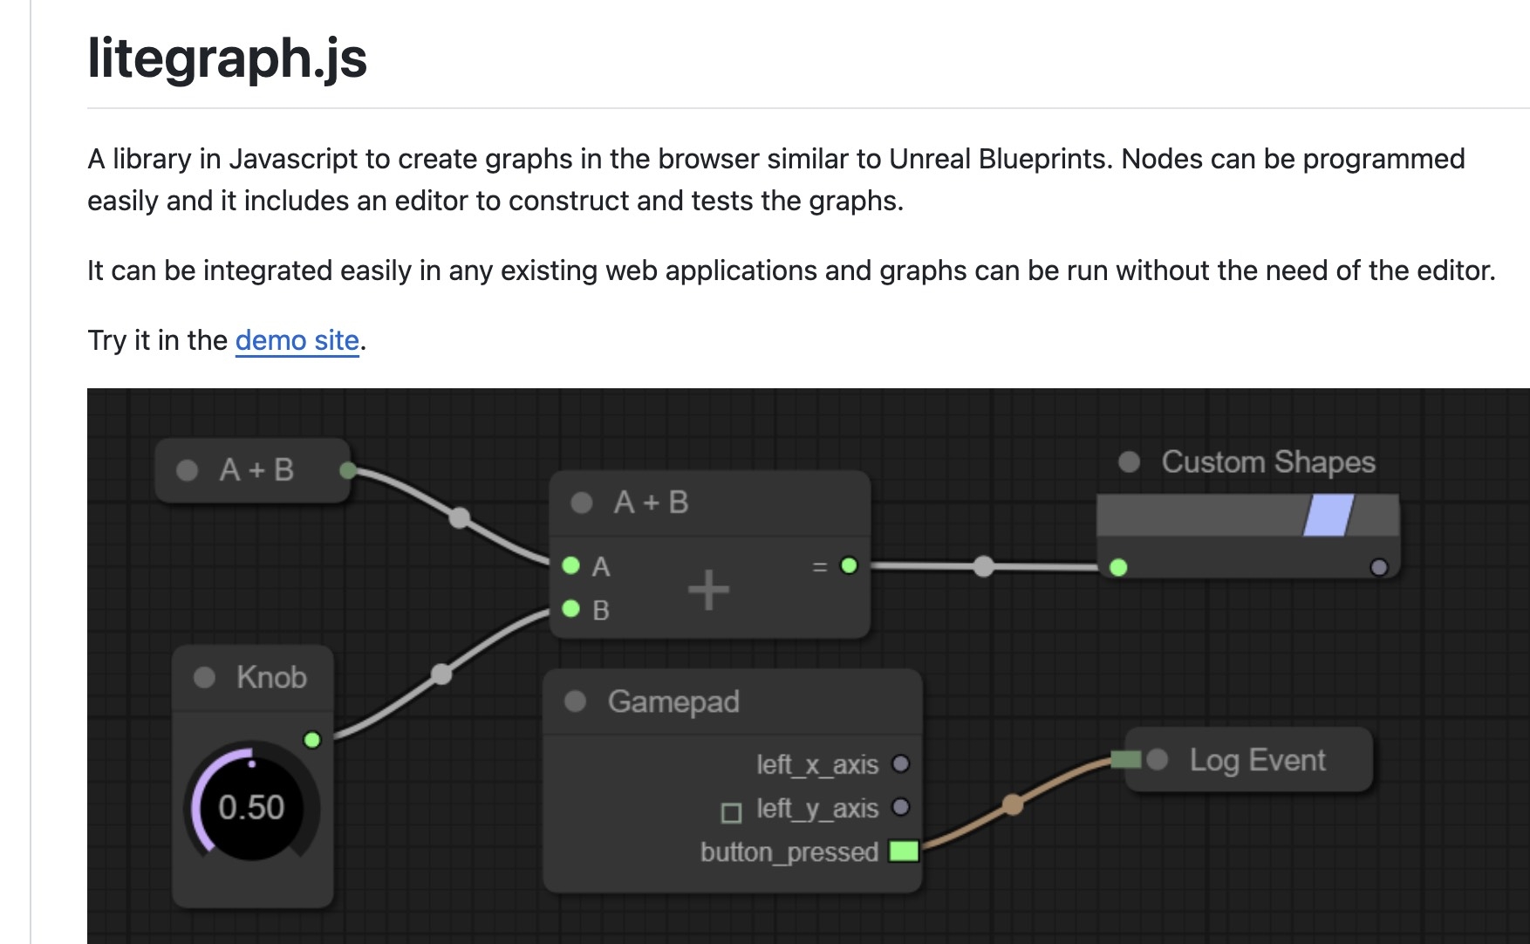Click the left_x_axis output slot
The width and height of the screenshot is (1530, 944).
click(x=901, y=764)
